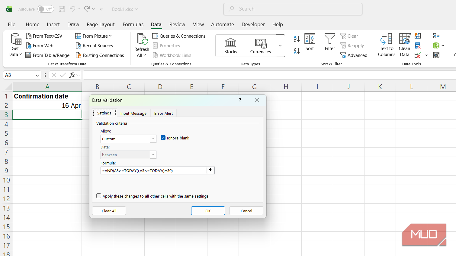This screenshot has height=256, width=456.
Task: Open the Page Layout ribbon tab
Action: [x=101, y=24]
